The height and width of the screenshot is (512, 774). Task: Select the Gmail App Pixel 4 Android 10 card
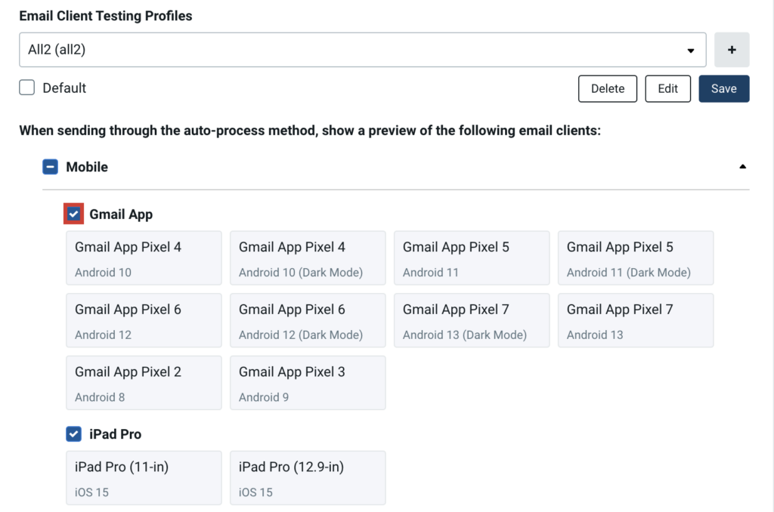point(144,258)
